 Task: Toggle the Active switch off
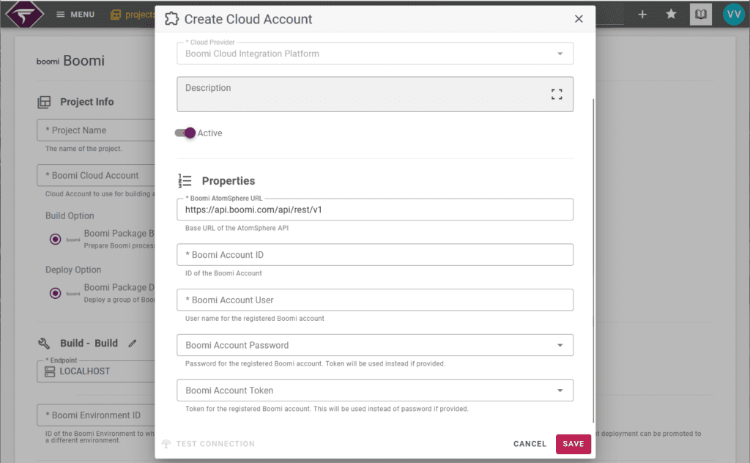185,133
